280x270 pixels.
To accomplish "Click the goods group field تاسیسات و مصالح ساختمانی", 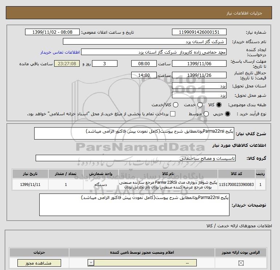I will (x=136, y=158).
